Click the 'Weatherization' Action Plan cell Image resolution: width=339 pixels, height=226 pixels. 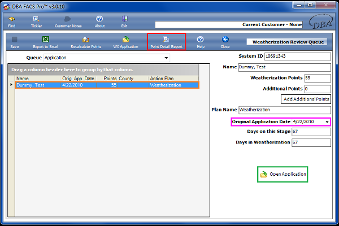pyautogui.click(x=173, y=85)
